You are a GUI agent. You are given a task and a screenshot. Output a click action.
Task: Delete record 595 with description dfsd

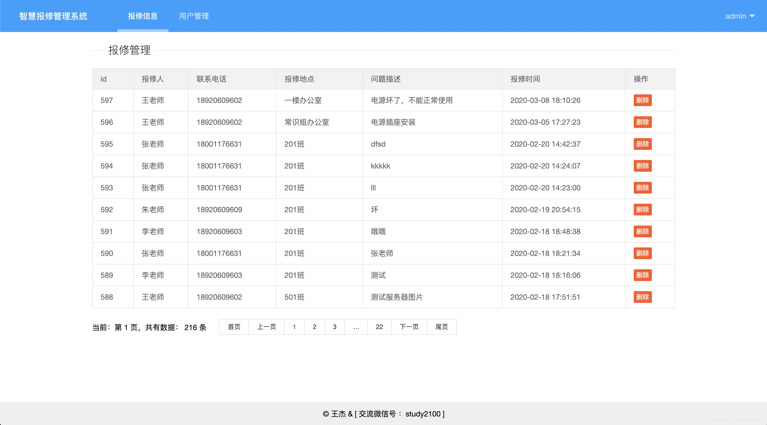pyautogui.click(x=643, y=144)
